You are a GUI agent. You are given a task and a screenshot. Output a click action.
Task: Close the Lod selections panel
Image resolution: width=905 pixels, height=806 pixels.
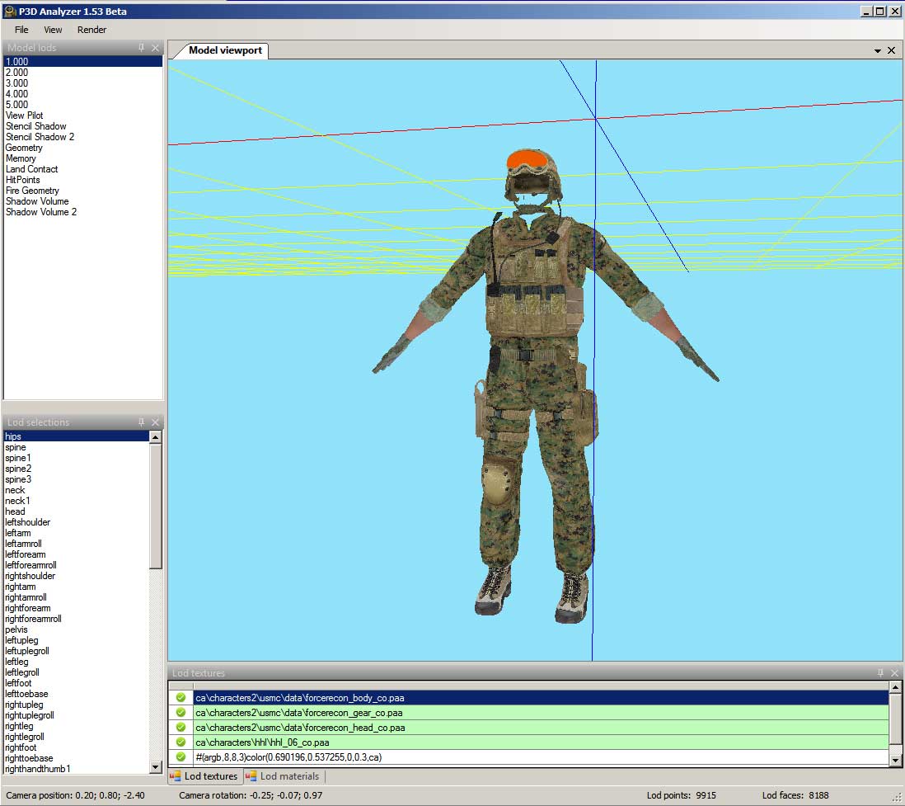coord(156,422)
